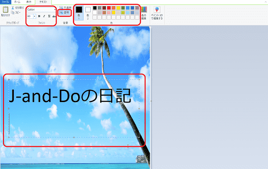Pick the green color swatch
Viewport: 268px width, 169px height.
point(123,8)
